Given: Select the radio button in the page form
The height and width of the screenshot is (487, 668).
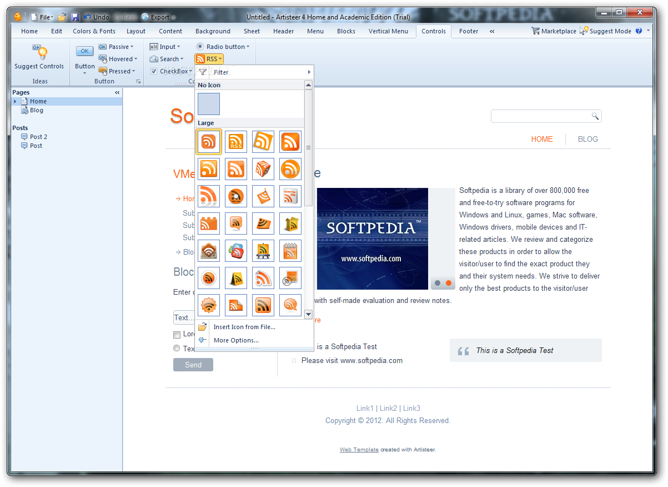Looking at the screenshot, I should pyautogui.click(x=177, y=349).
